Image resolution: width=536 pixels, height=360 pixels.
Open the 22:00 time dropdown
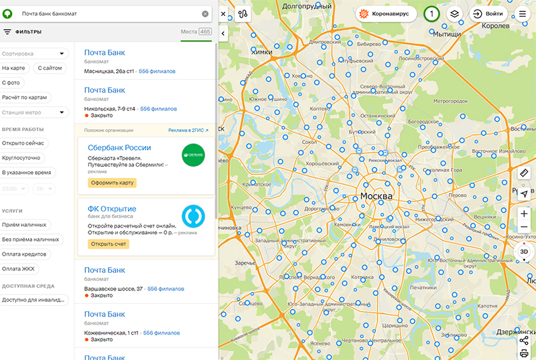tap(13, 189)
